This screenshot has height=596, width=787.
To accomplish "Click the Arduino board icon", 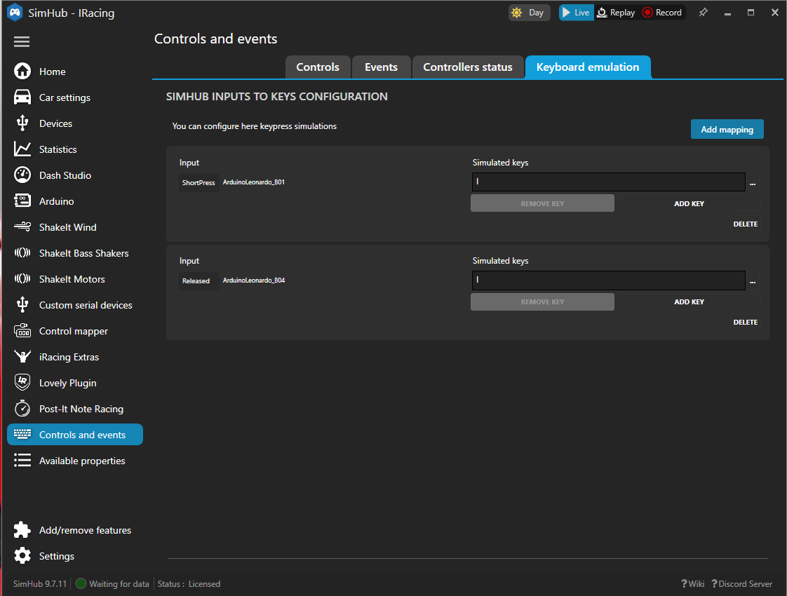I will point(22,201).
